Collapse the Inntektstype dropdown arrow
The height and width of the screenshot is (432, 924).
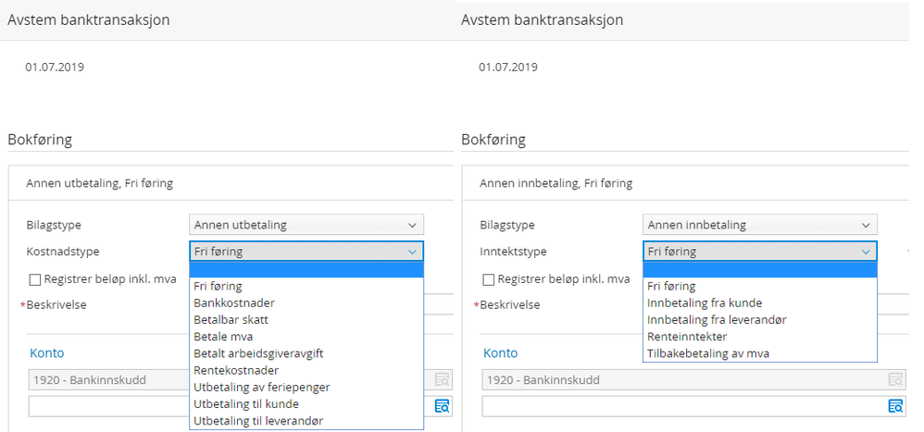[x=866, y=252]
